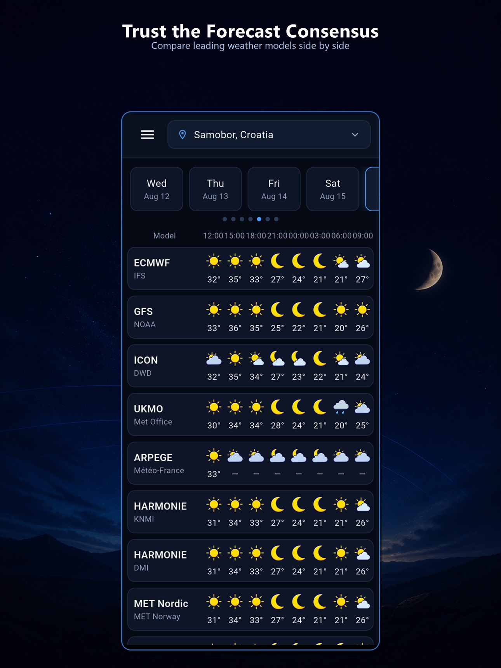Click the 21:00 time column header

click(x=277, y=236)
